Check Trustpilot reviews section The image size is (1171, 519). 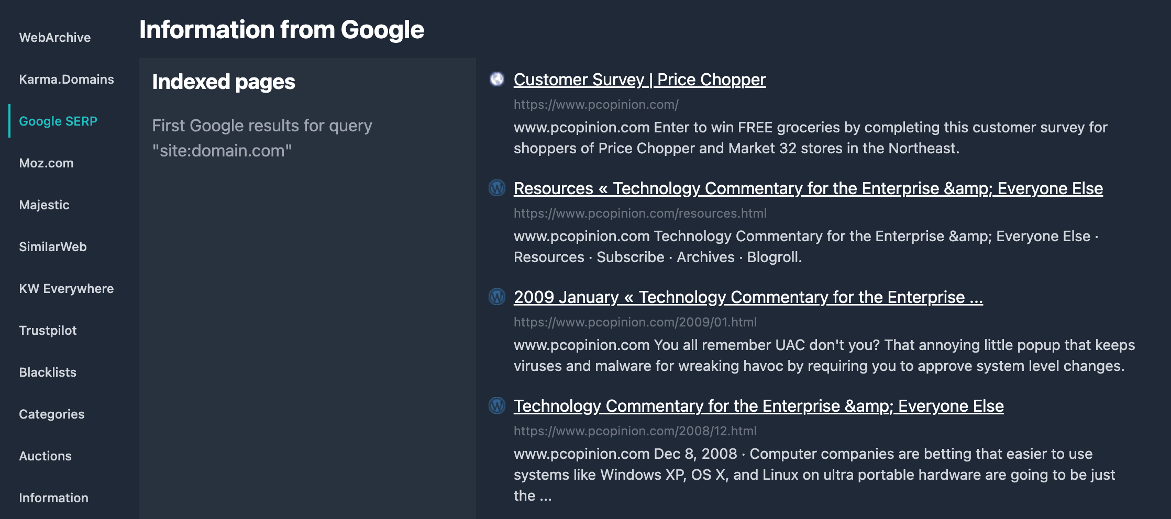(x=48, y=330)
